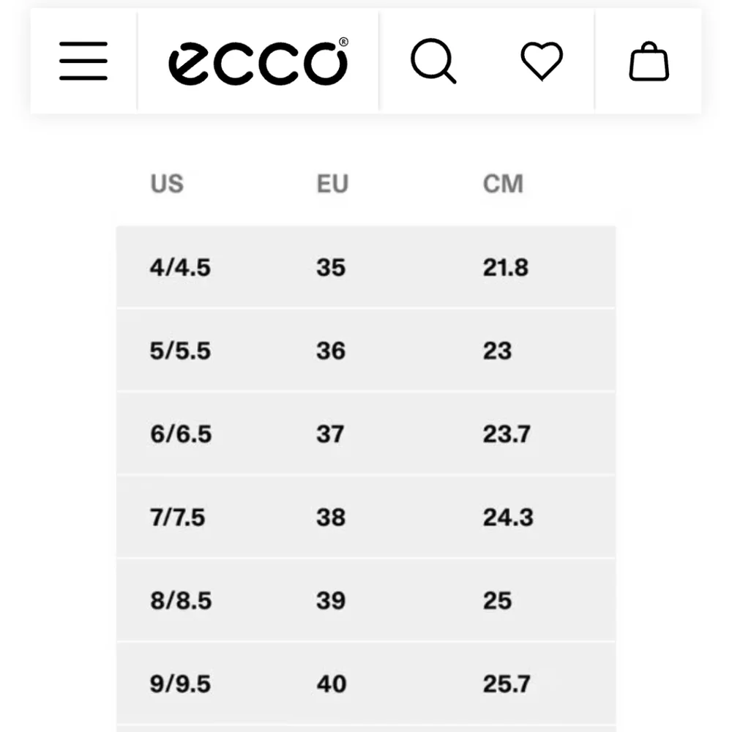Select the US column header
The width and height of the screenshot is (732, 732).
click(167, 184)
